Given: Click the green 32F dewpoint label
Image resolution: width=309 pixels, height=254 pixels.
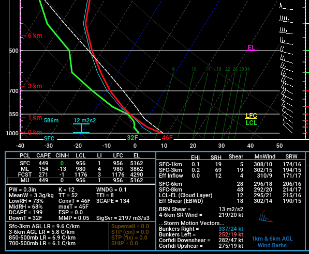Looking at the screenshot, I should click(x=133, y=138).
